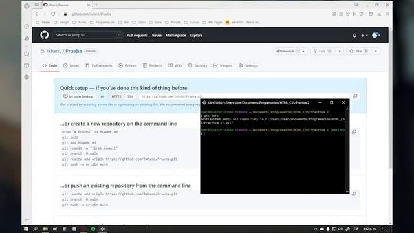Click the Git Bash taskbar icon
414x233 pixels.
point(103,228)
